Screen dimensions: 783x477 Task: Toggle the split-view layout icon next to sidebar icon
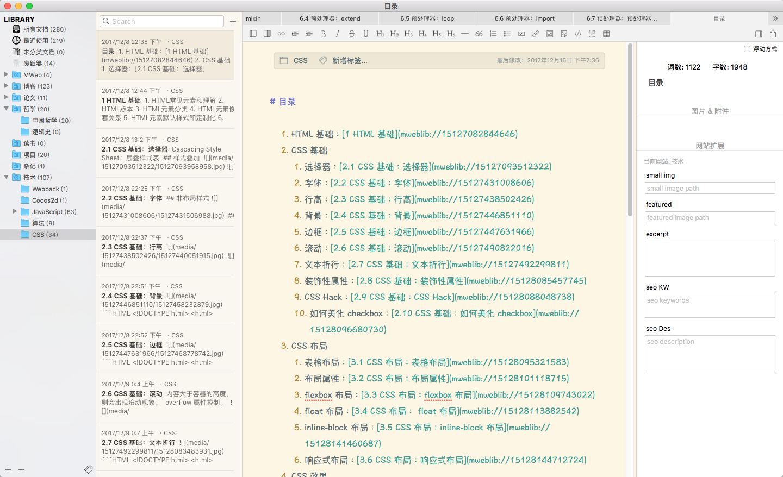(267, 34)
